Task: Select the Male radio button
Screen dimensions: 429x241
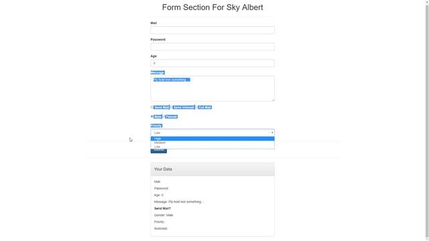Action: pyautogui.click(x=152, y=116)
